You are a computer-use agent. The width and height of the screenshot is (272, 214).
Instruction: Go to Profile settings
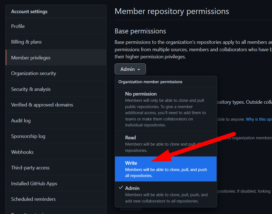(18, 26)
